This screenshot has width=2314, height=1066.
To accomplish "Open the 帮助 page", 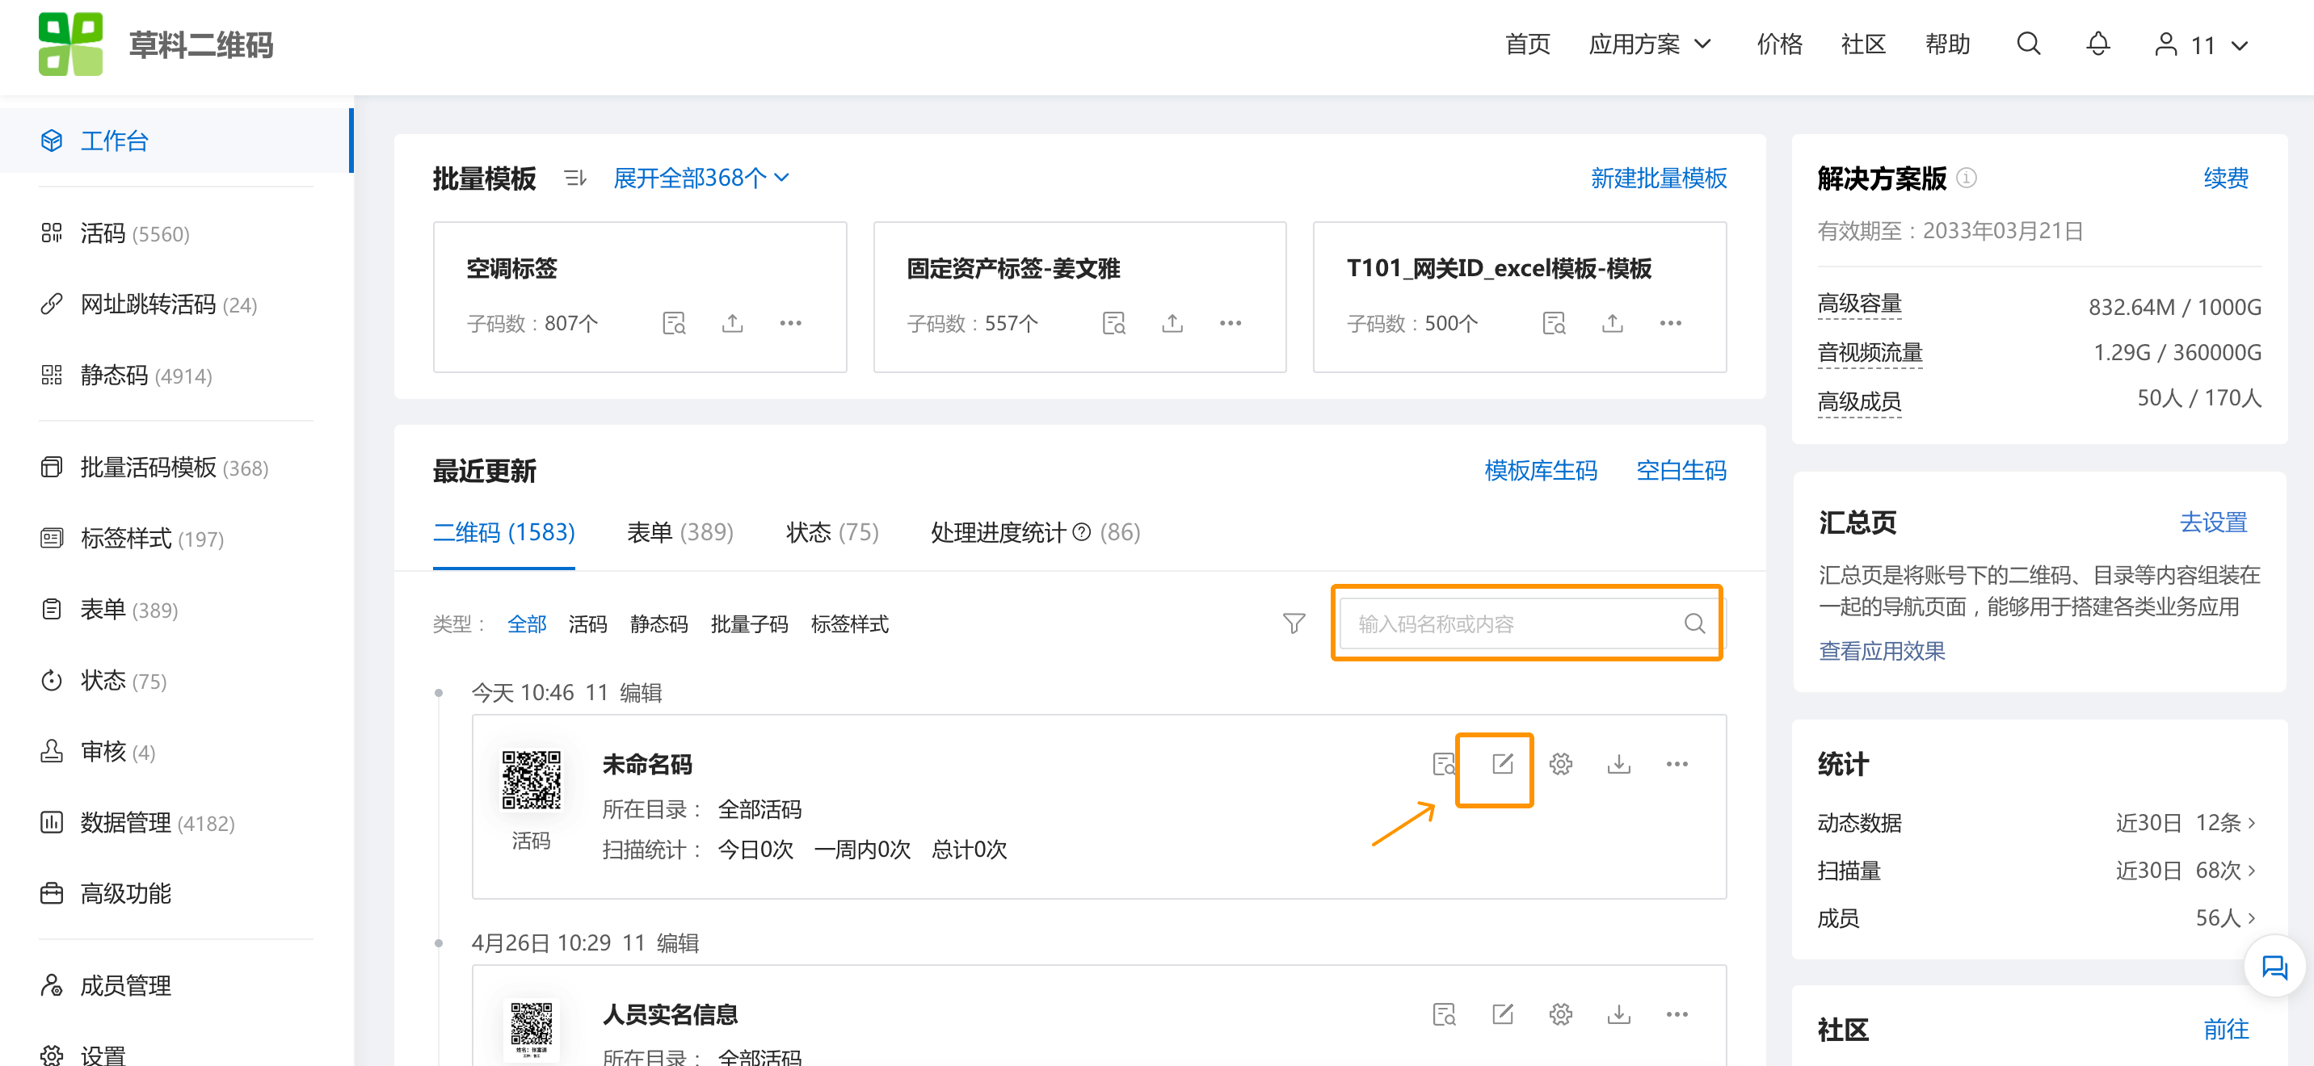I will [x=1946, y=44].
